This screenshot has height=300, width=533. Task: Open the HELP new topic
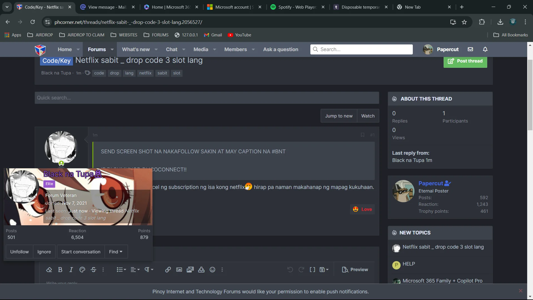click(409, 264)
